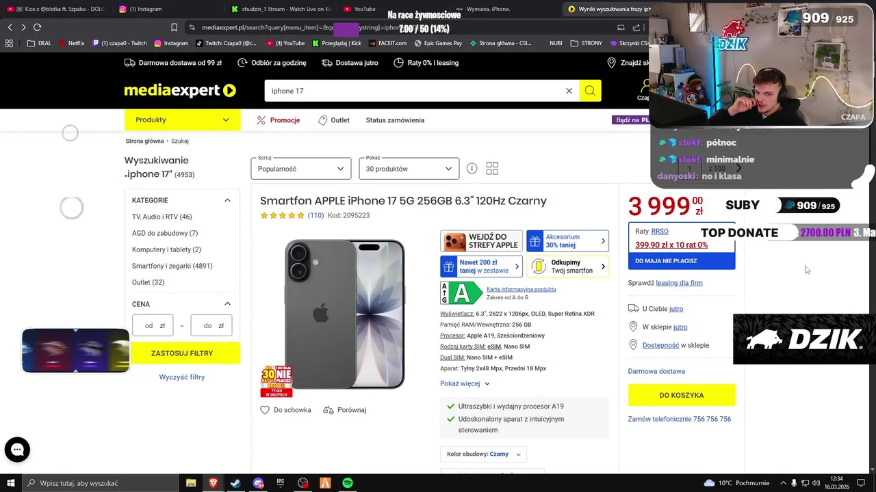Collapse the KATEGORIE filter section
876x492 pixels.
tap(227, 200)
